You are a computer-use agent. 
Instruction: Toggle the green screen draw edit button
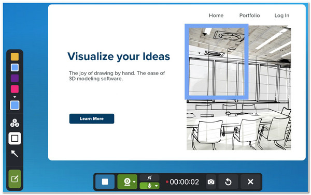(x=15, y=179)
